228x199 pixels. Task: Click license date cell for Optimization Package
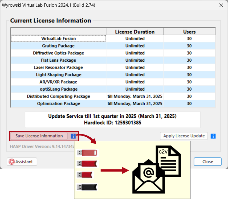(135, 104)
